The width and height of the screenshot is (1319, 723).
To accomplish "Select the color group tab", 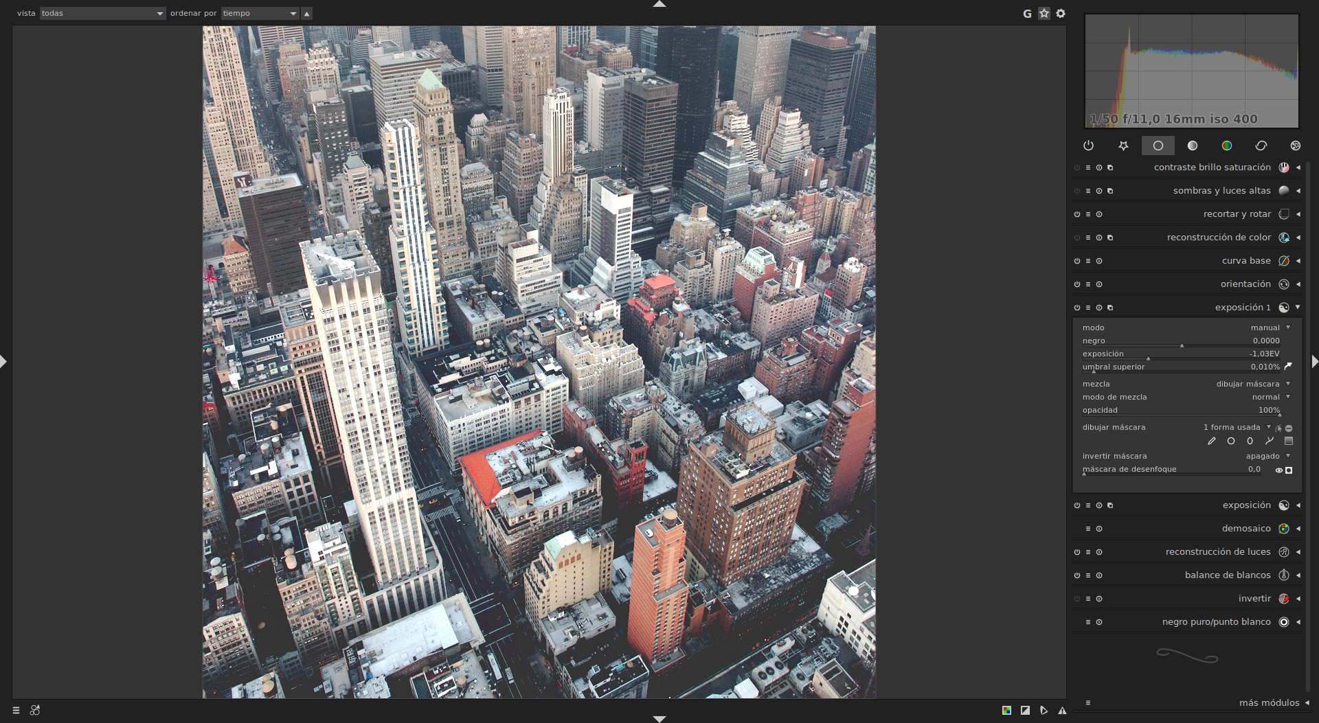I will click(1227, 146).
